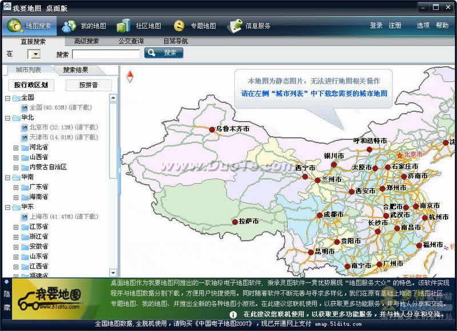Click the 全国 (40.63M) map file icon
This screenshot has height=331, width=457.
coord(25,108)
